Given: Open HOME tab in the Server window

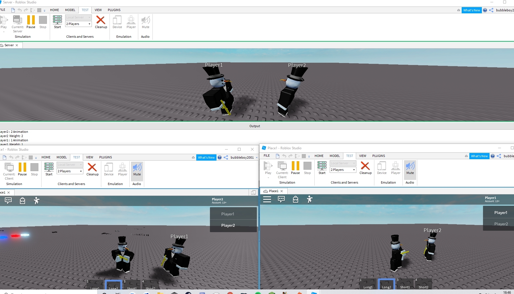Looking at the screenshot, I should [55, 10].
